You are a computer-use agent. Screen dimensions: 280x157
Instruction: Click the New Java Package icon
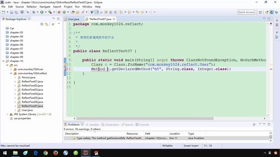pos(59,12)
